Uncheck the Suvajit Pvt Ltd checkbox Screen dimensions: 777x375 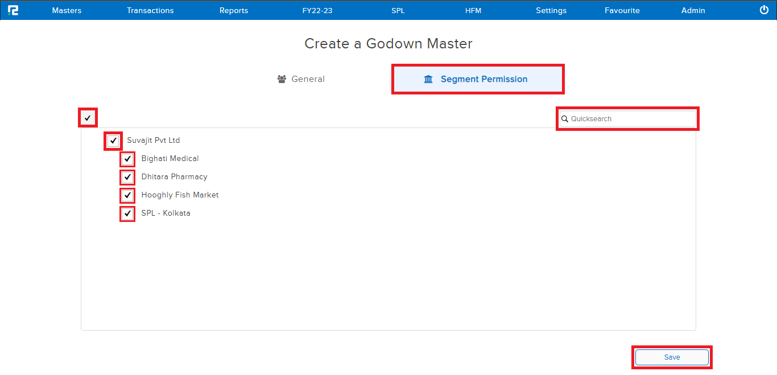113,141
